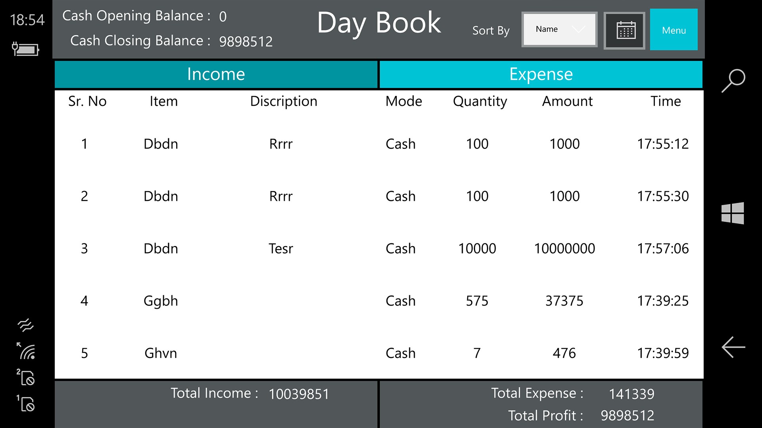Click the time 17:55:12
The image size is (762, 428).
point(663,144)
